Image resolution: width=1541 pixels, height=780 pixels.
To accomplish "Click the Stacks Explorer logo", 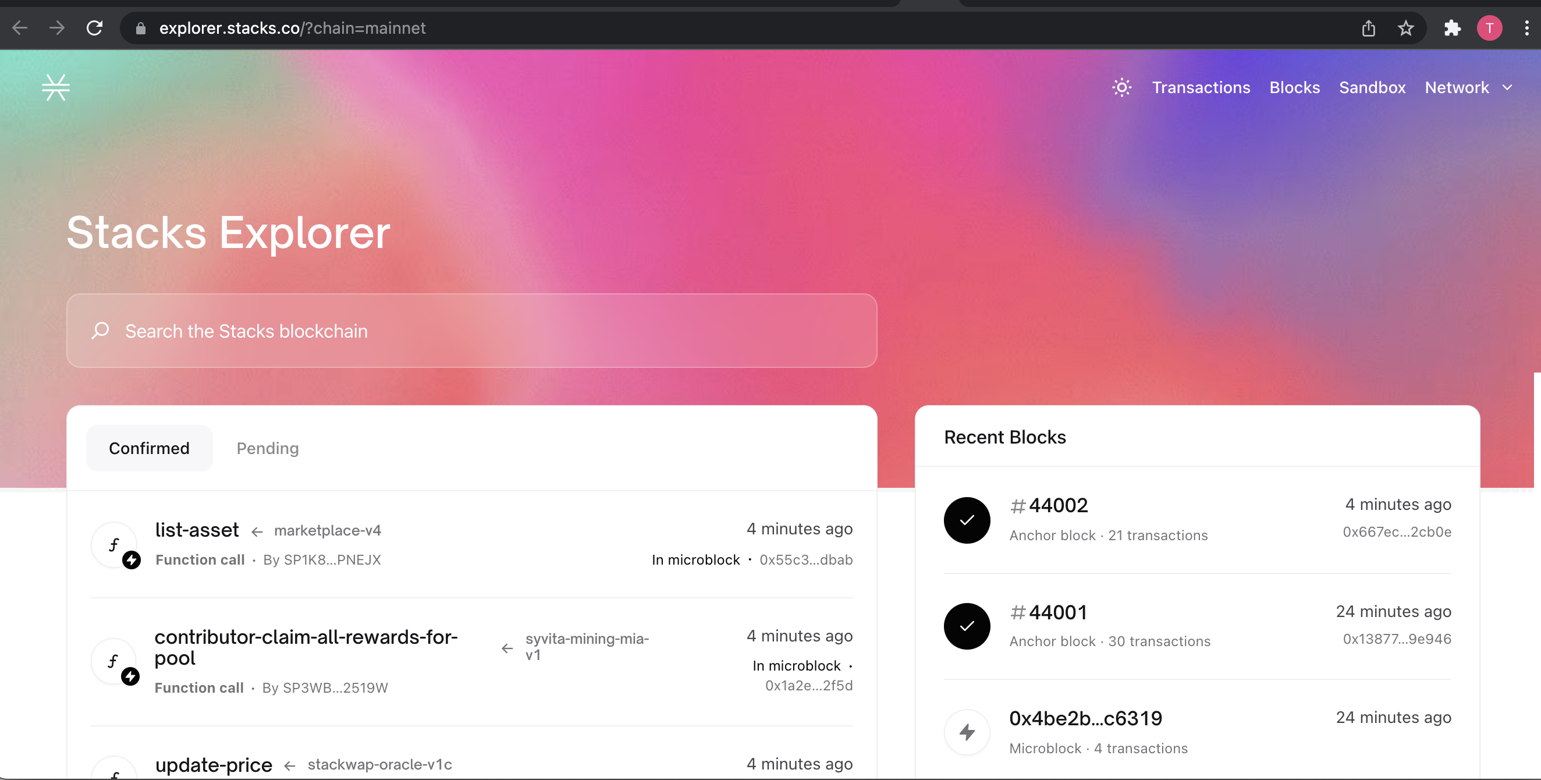I will point(56,87).
